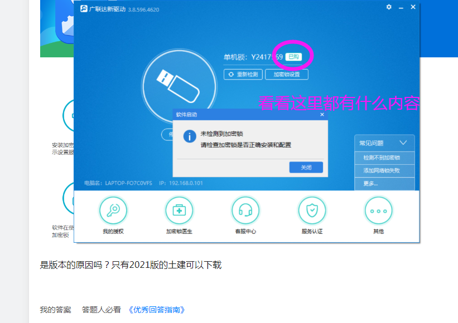This screenshot has height=323, width=458.
Task: Click the 答题人必看 text
Action: [102, 310]
